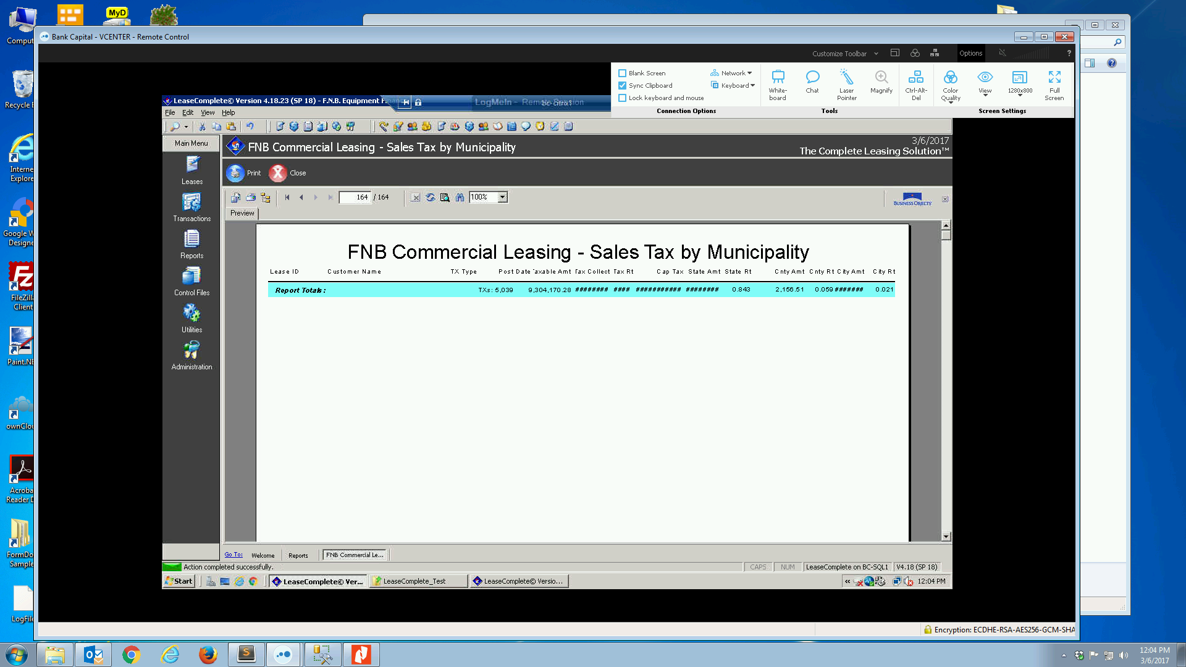Expand the Network dropdown

(x=733, y=73)
